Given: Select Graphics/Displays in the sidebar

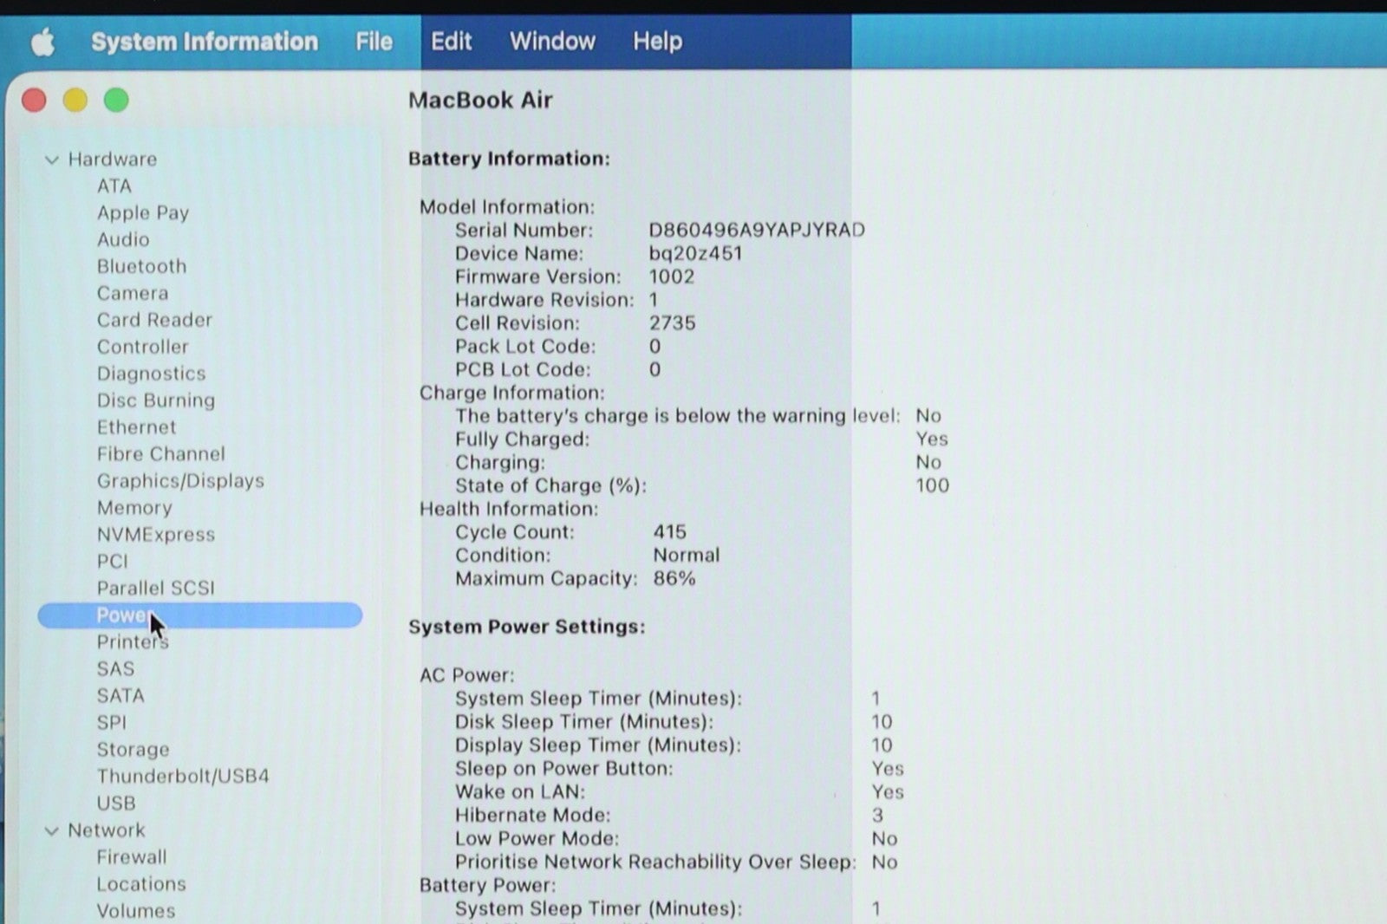Looking at the screenshot, I should (x=180, y=481).
